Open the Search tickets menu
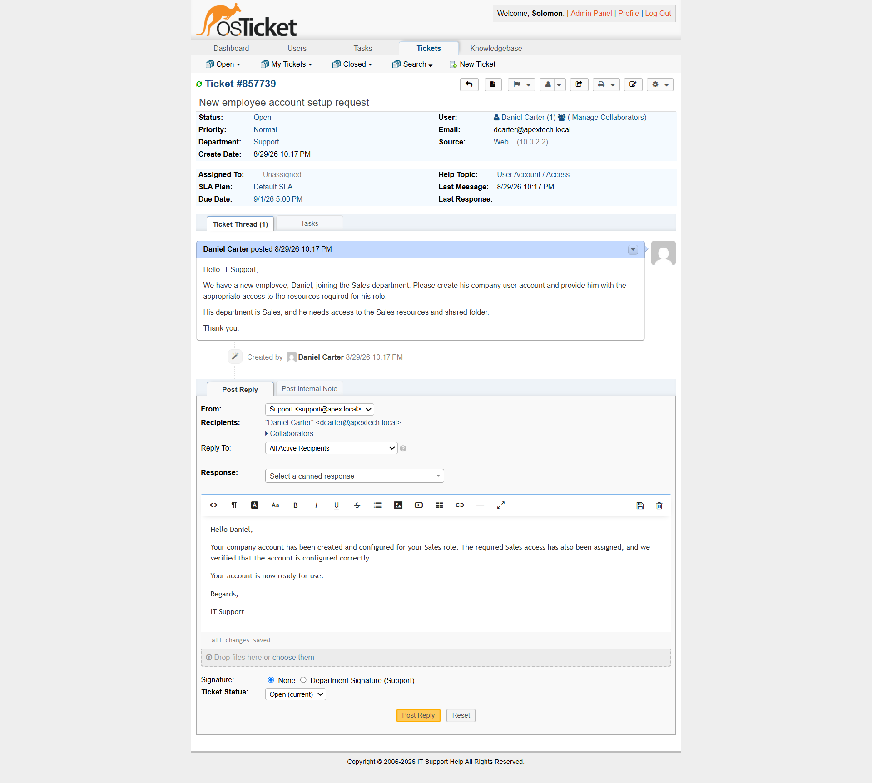This screenshot has width=872, height=783. tap(412, 64)
